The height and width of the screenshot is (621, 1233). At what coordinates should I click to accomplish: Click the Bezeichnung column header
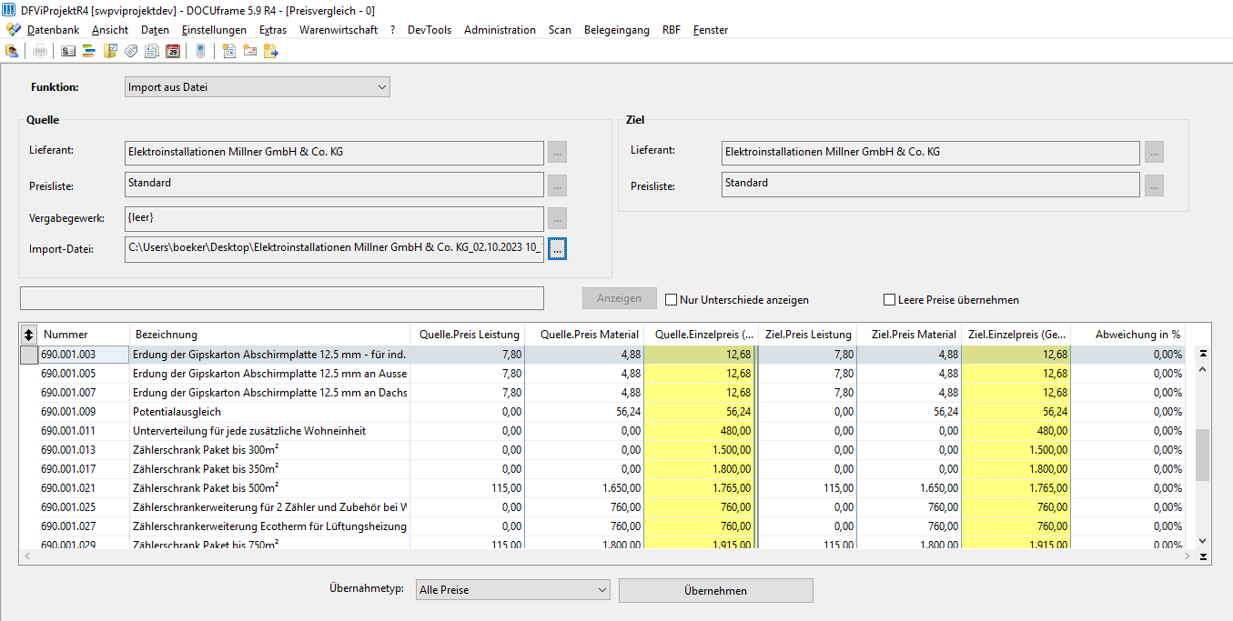tap(269, 335)
